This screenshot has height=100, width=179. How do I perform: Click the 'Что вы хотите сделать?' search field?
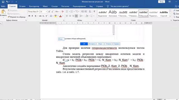(119, 6)
